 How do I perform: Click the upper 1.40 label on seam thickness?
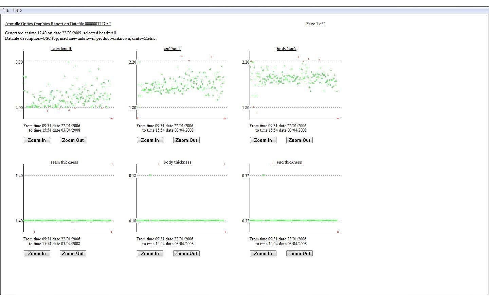click(x=19, y=176)
